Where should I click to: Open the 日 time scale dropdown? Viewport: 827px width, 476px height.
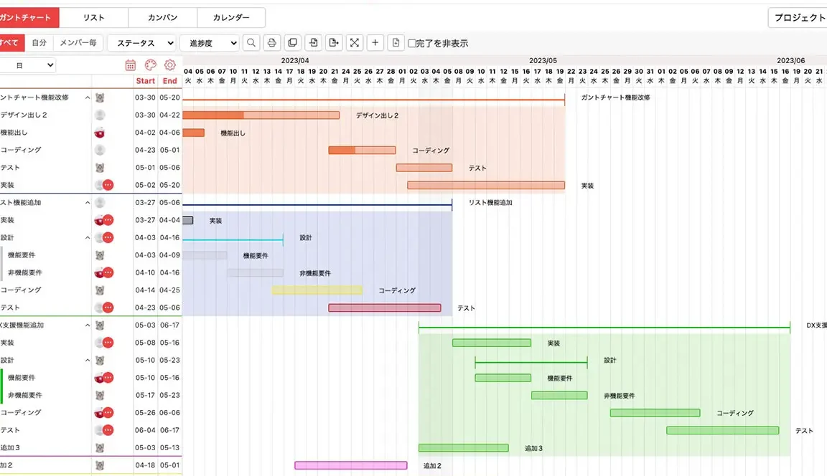pyautogui.click(x=27, y=65)
